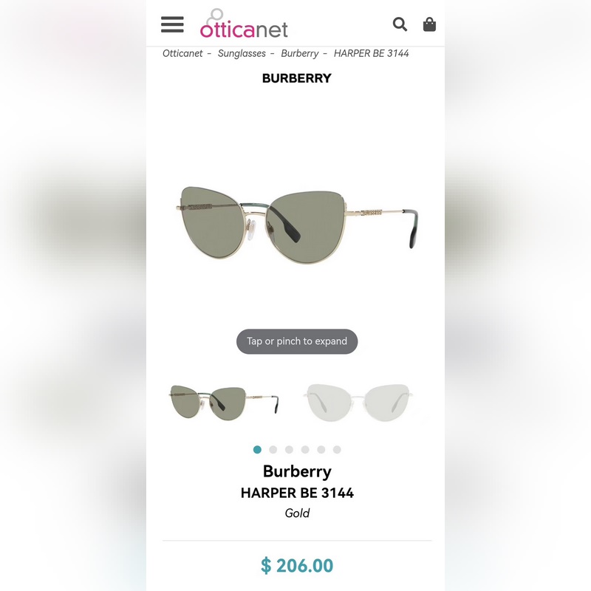This screenshot has width=591, height=591.
Task: Select fifth carousel dot
Action: point(321,450)
